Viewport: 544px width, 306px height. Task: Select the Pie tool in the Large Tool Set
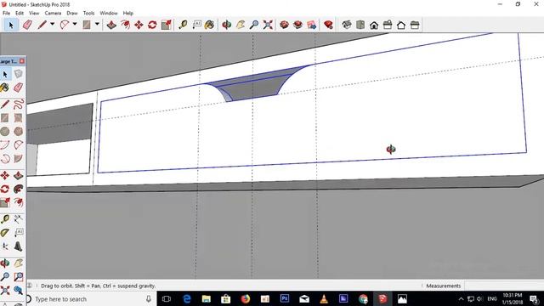click(x=19, y=159)
